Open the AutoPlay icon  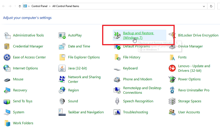pyautogui.click(x=62, y=35)
